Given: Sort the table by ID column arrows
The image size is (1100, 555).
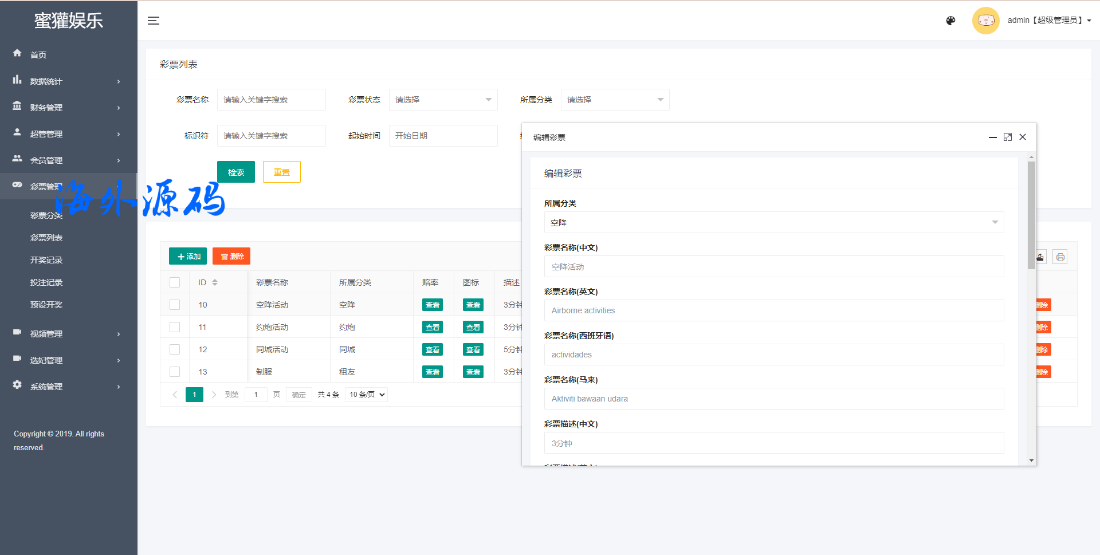Looking at the screenshot, I should [215, 282].
